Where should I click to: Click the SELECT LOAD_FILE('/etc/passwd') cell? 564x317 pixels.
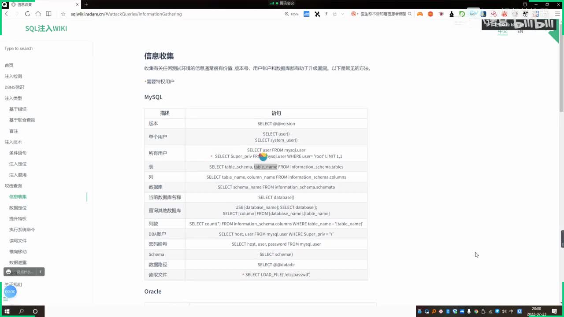276,275
